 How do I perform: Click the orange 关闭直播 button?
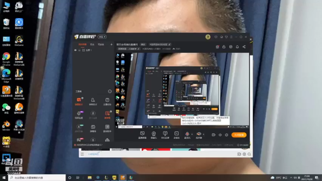coord(239,135)
